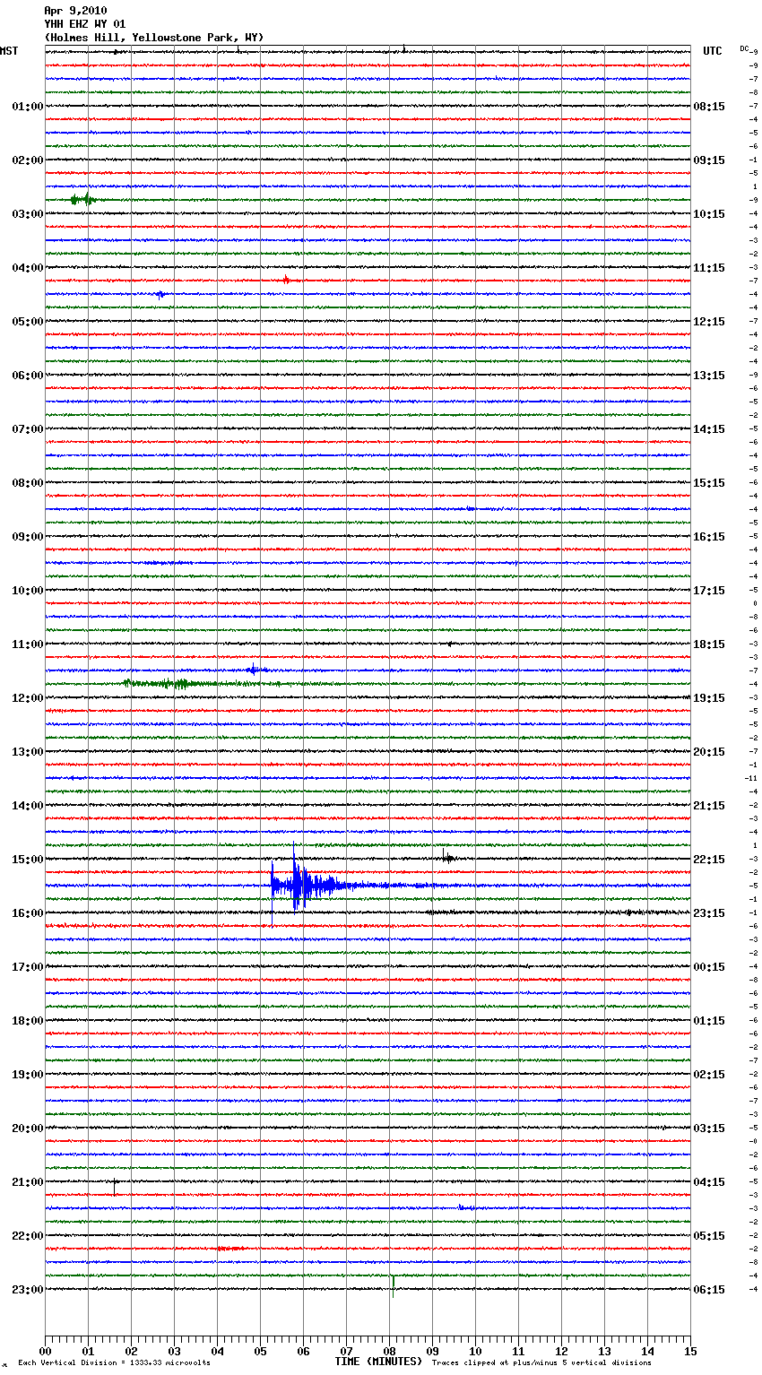Click the UTC time zone label
Image resolution: width=762 pixels, height=1375 pixels.
pos(712,51)
